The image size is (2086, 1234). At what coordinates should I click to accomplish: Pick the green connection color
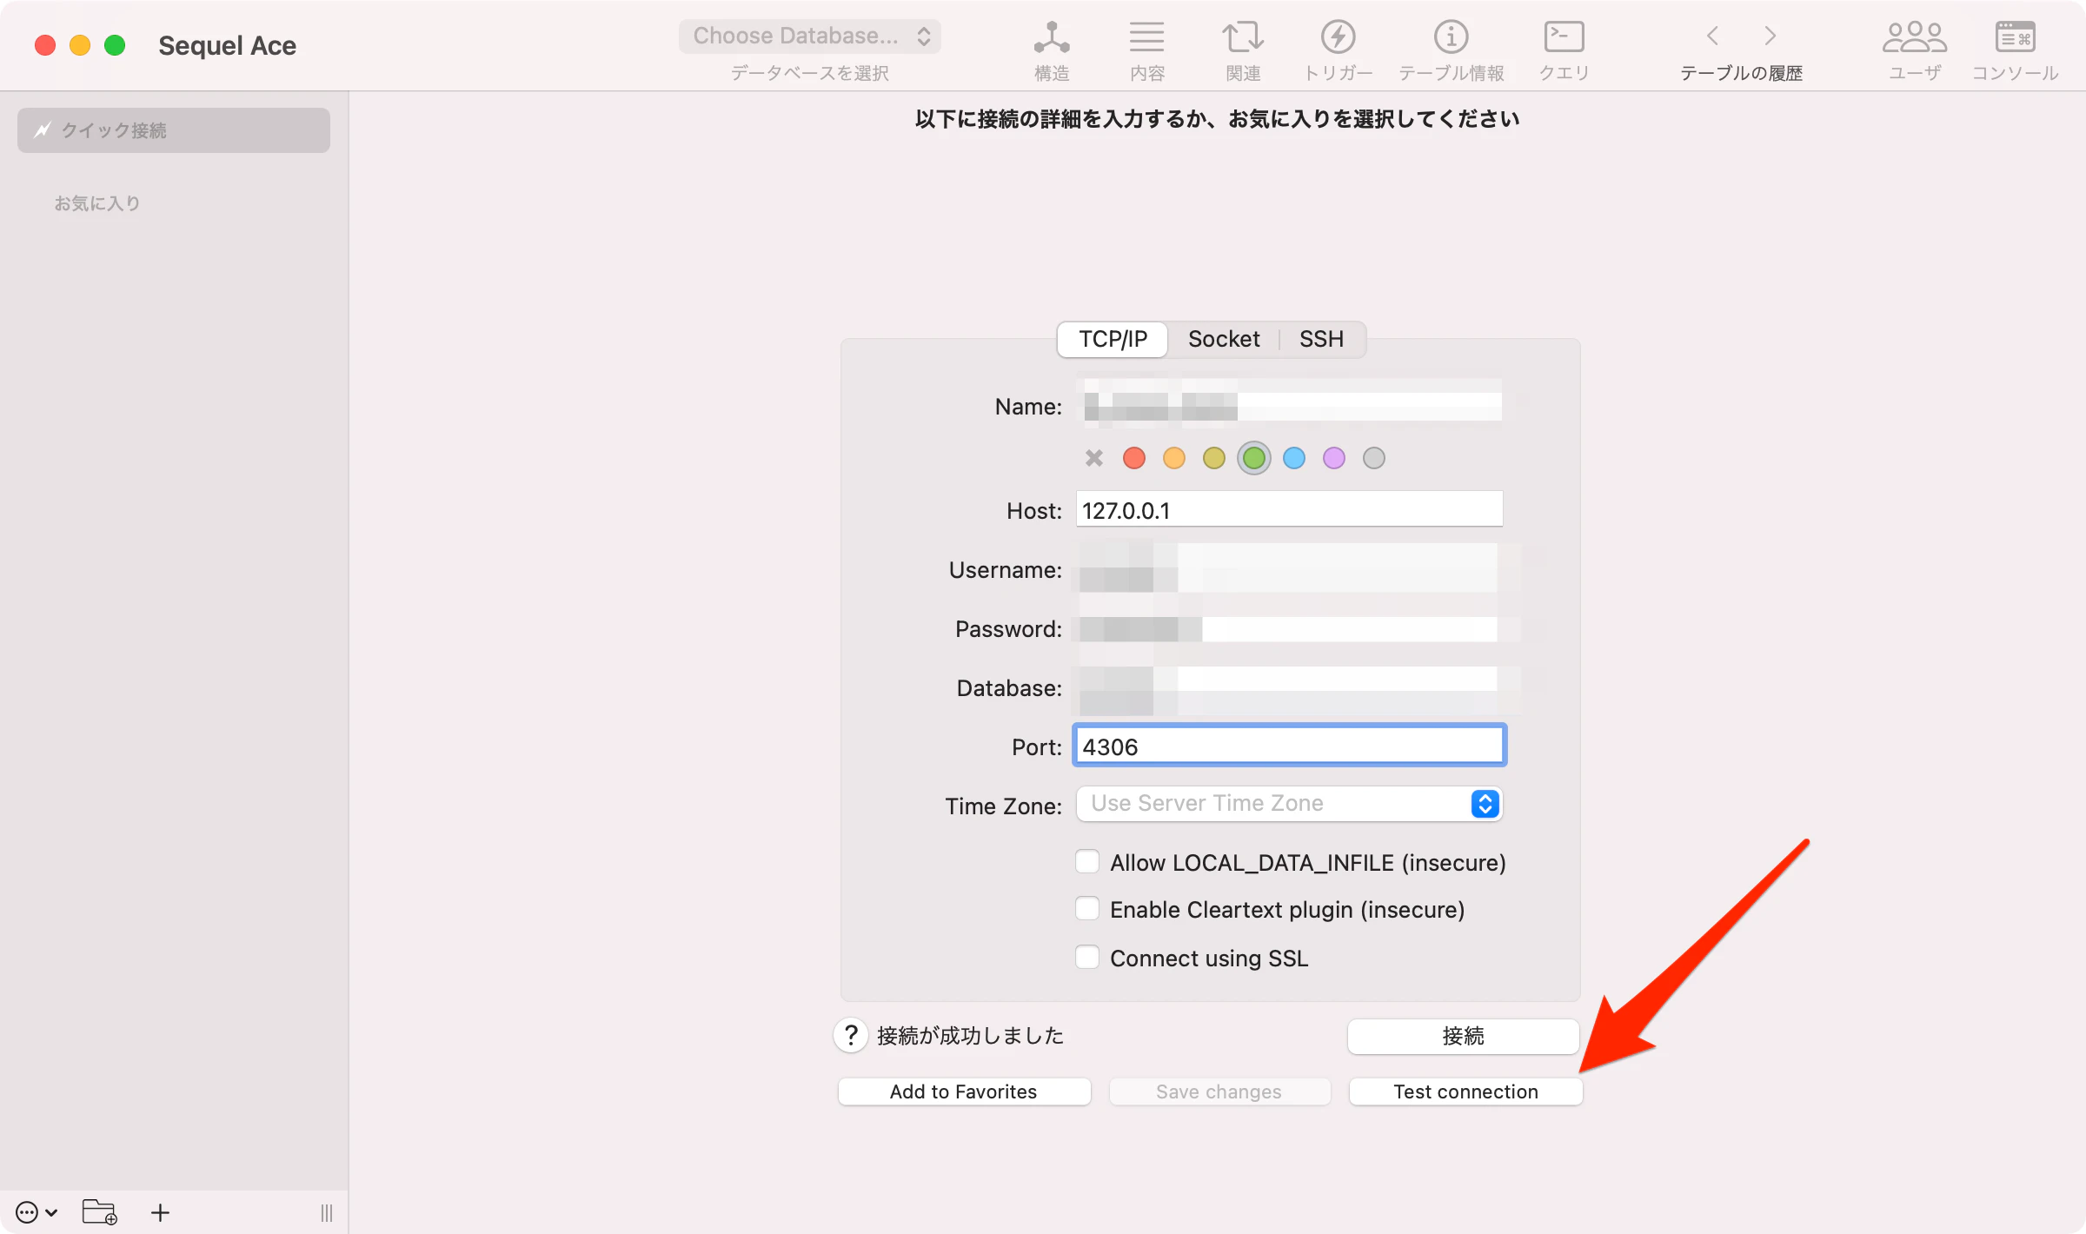pyautogui.click(x=1254, y=458)
